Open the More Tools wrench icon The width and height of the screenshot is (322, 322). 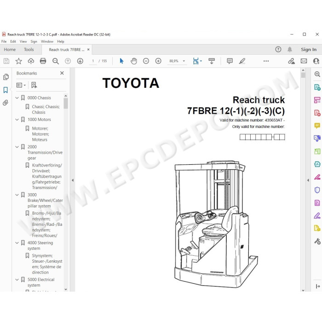tap(317, 241)
